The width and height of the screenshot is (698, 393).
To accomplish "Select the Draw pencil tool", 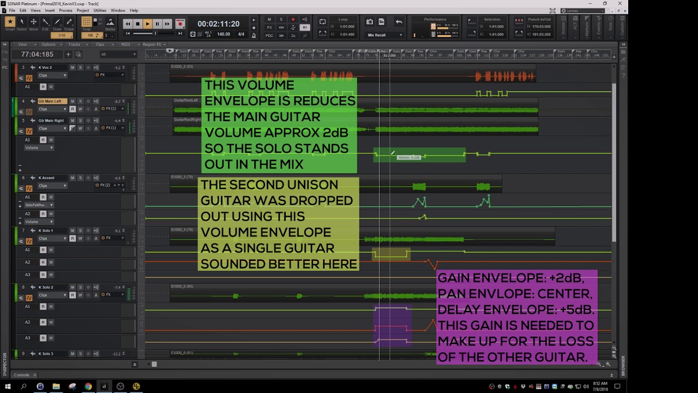I will (57, 22).
